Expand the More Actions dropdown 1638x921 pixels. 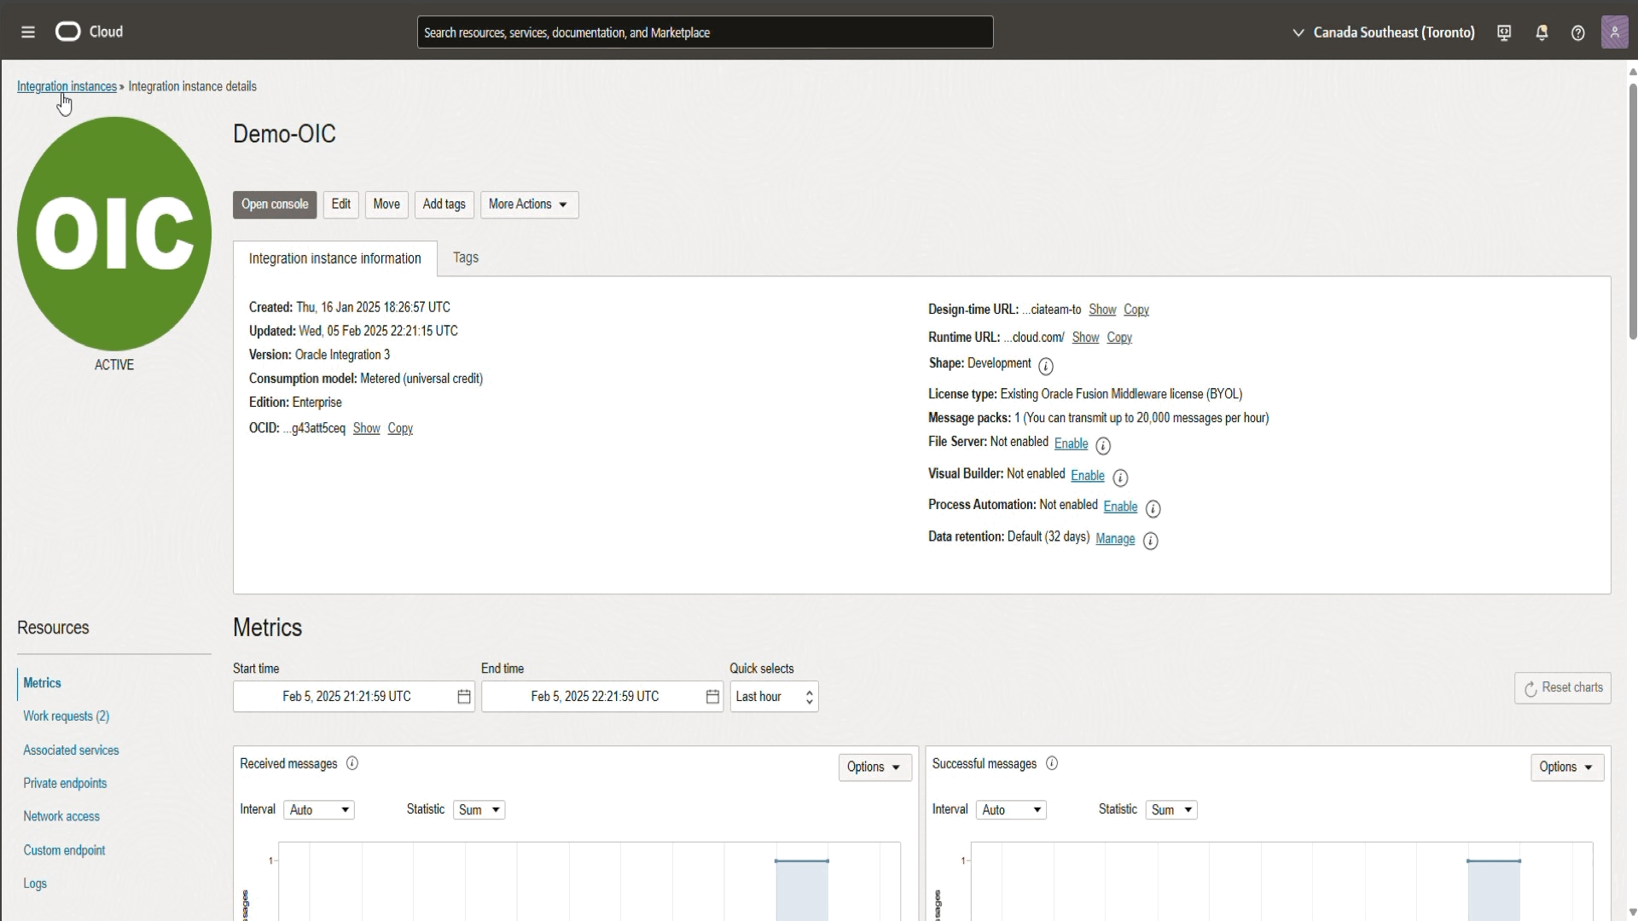tap(529, 205)
